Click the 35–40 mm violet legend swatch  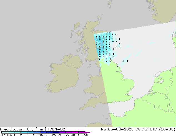[x=69, y=132]
